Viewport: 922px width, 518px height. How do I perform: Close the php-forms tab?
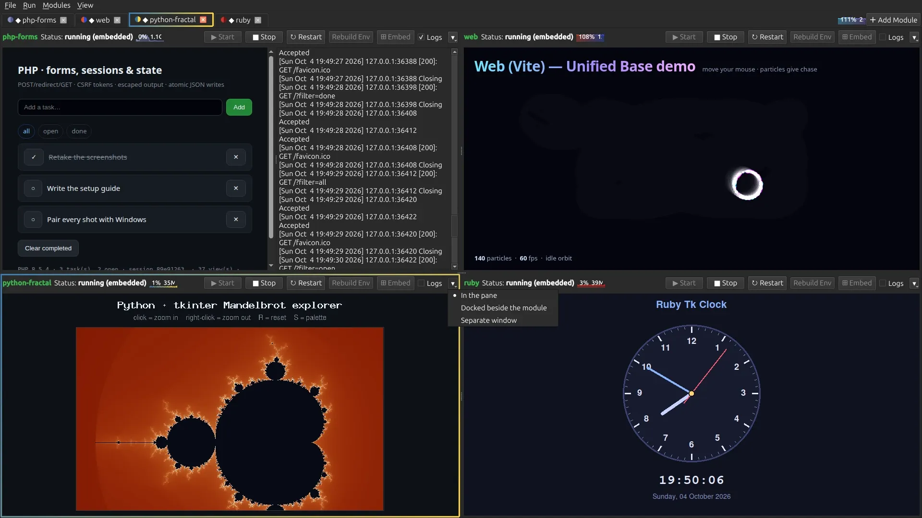click(63, 20)
